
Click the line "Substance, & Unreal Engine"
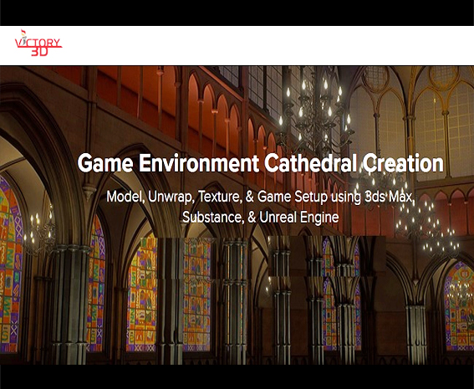(260, 218)
